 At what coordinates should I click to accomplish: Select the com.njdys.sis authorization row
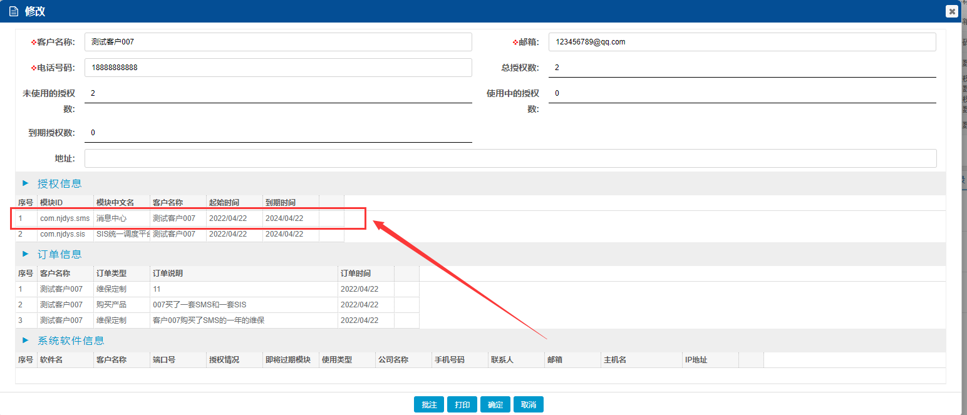[169, 234]
